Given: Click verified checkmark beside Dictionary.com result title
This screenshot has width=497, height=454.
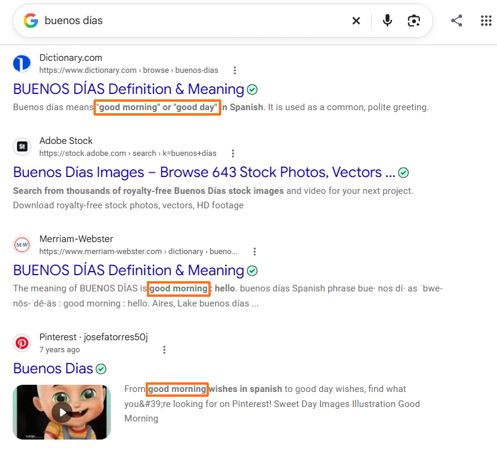Looking at the screenshot, I should [252, 90].
